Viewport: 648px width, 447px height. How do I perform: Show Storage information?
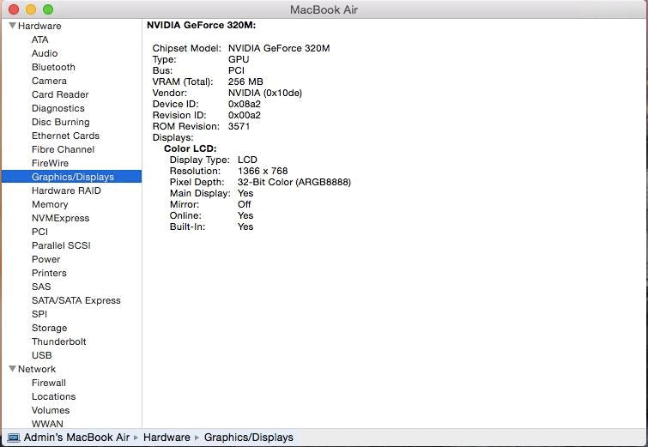coord(50,328)
